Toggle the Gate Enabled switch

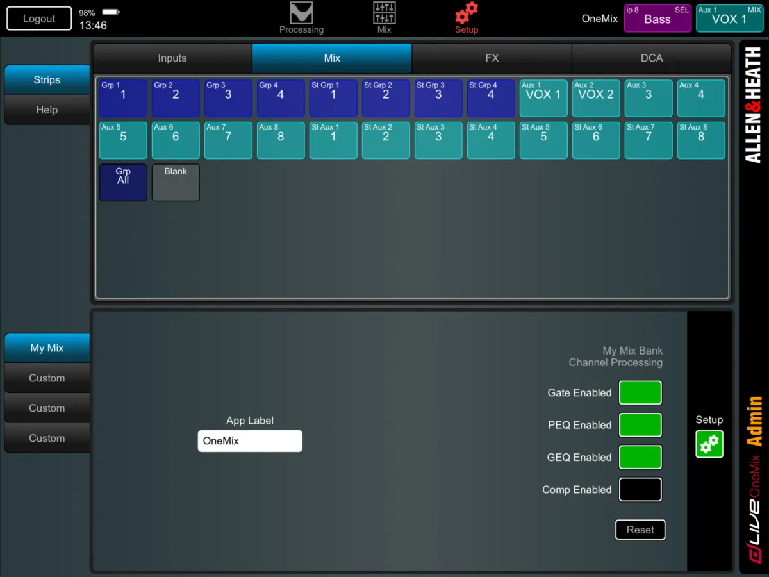pyautogui.click(x=640, y=392)
